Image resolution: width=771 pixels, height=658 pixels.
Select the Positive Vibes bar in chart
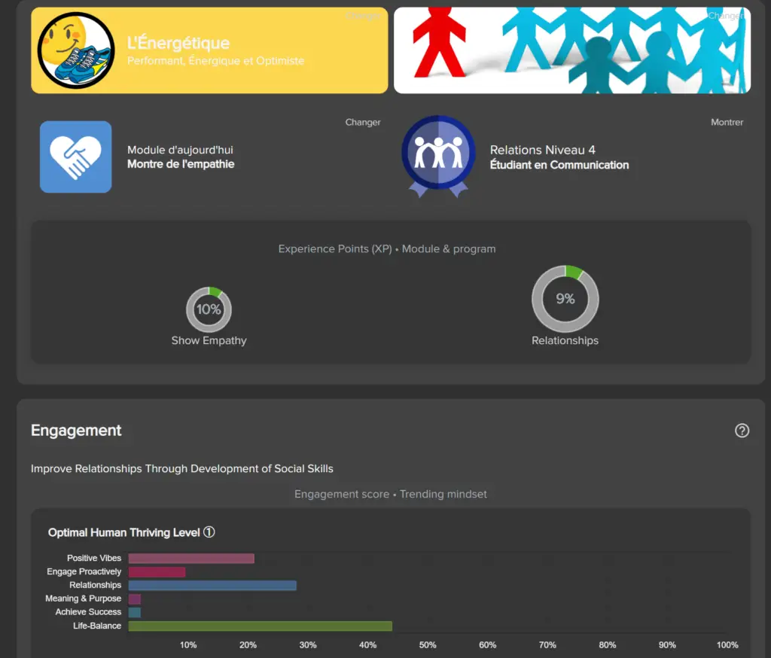pos(191,558)
